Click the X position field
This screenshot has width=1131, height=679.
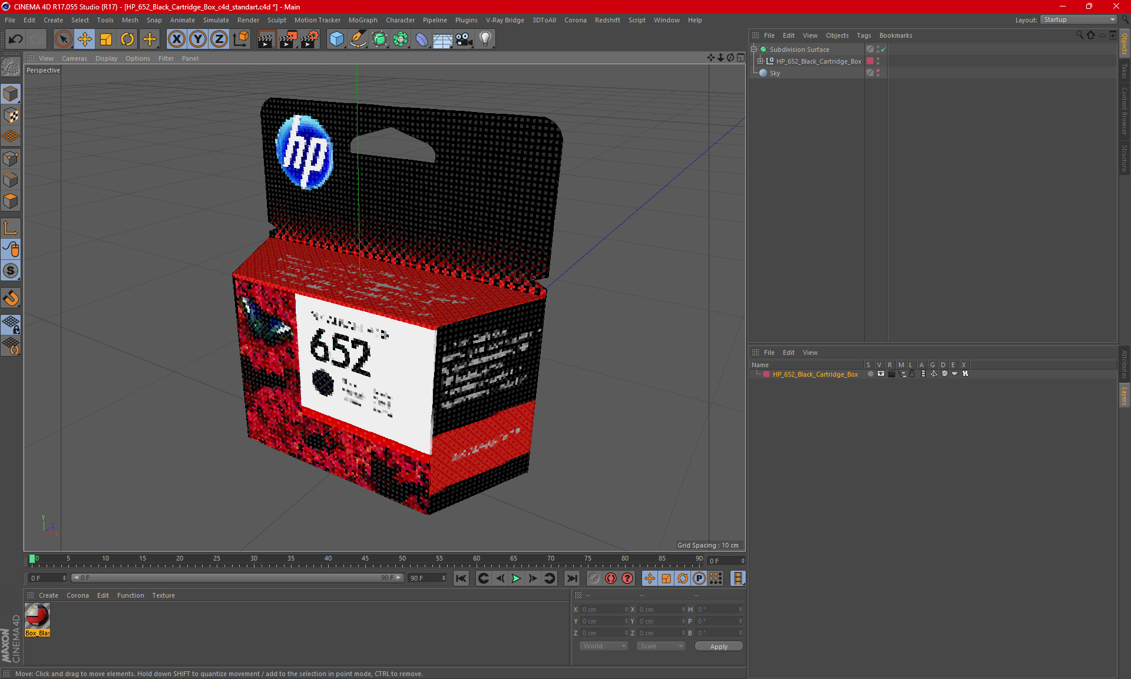(x=604, y=609)
